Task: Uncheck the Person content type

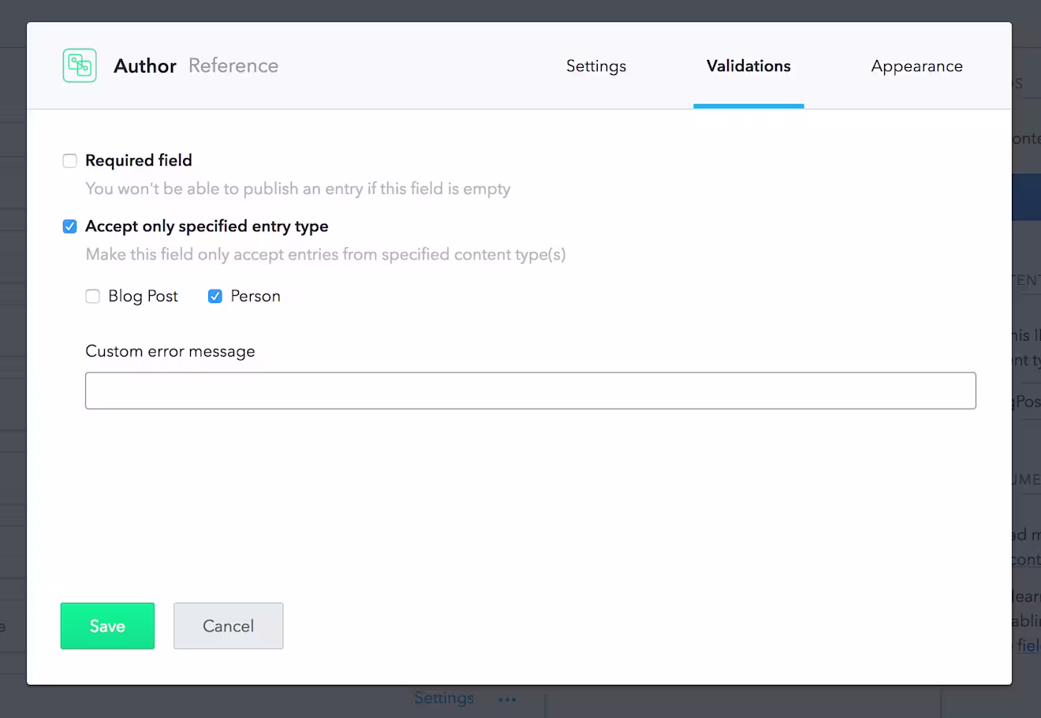Action: pyautogui.click(x=215, y=297)
